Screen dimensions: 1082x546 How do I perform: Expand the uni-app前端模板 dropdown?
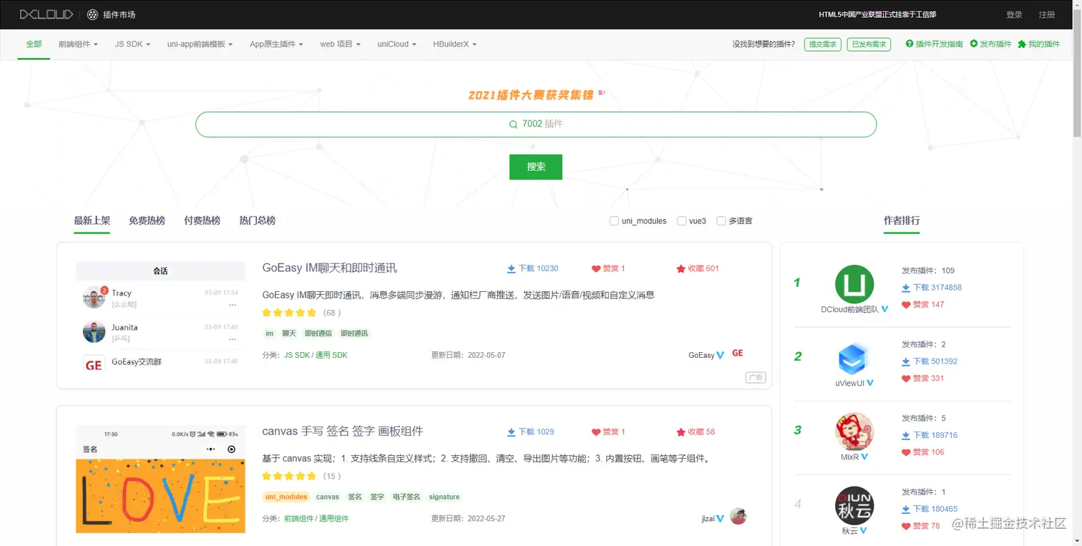200,44
